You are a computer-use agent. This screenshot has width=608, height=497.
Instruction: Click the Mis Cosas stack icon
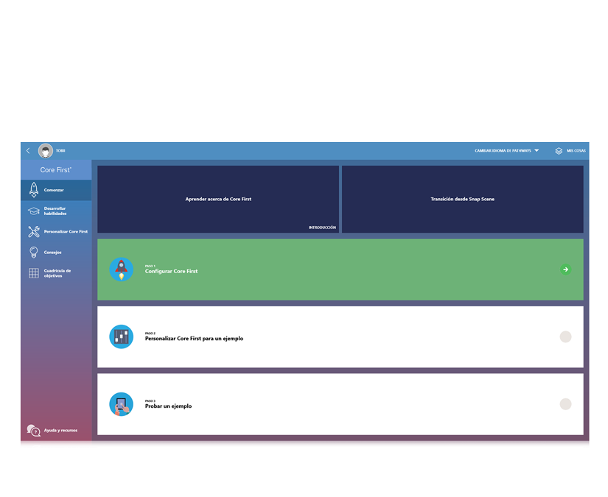click(x=558, y=150)
